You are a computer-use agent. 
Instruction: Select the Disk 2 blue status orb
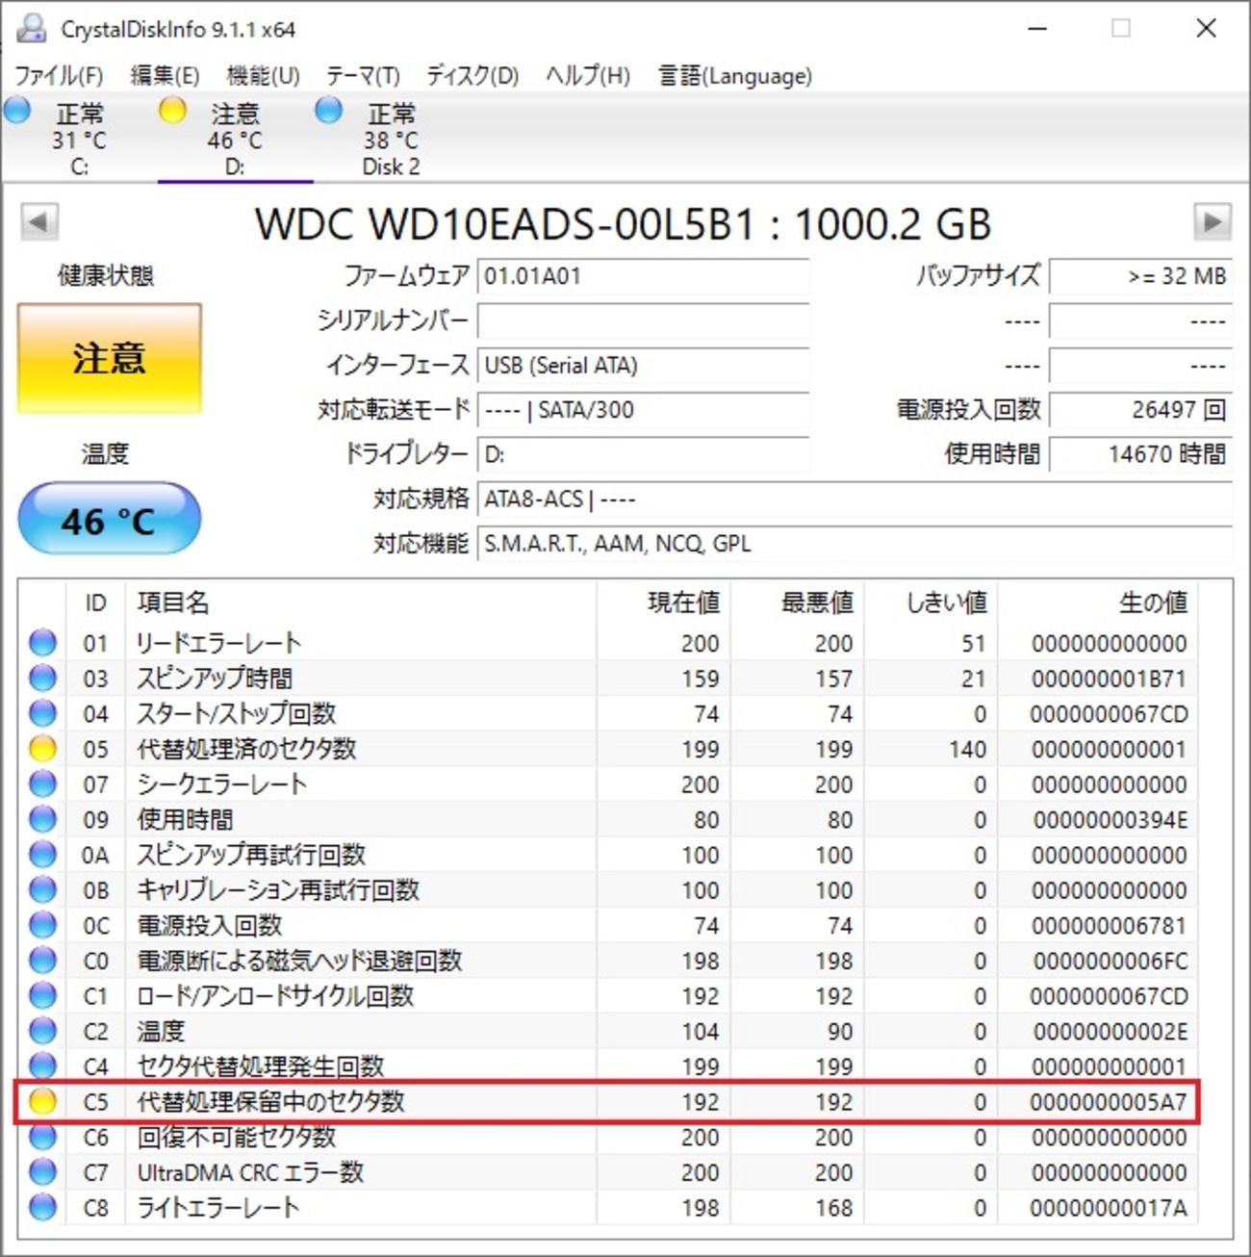click(328, 111)
